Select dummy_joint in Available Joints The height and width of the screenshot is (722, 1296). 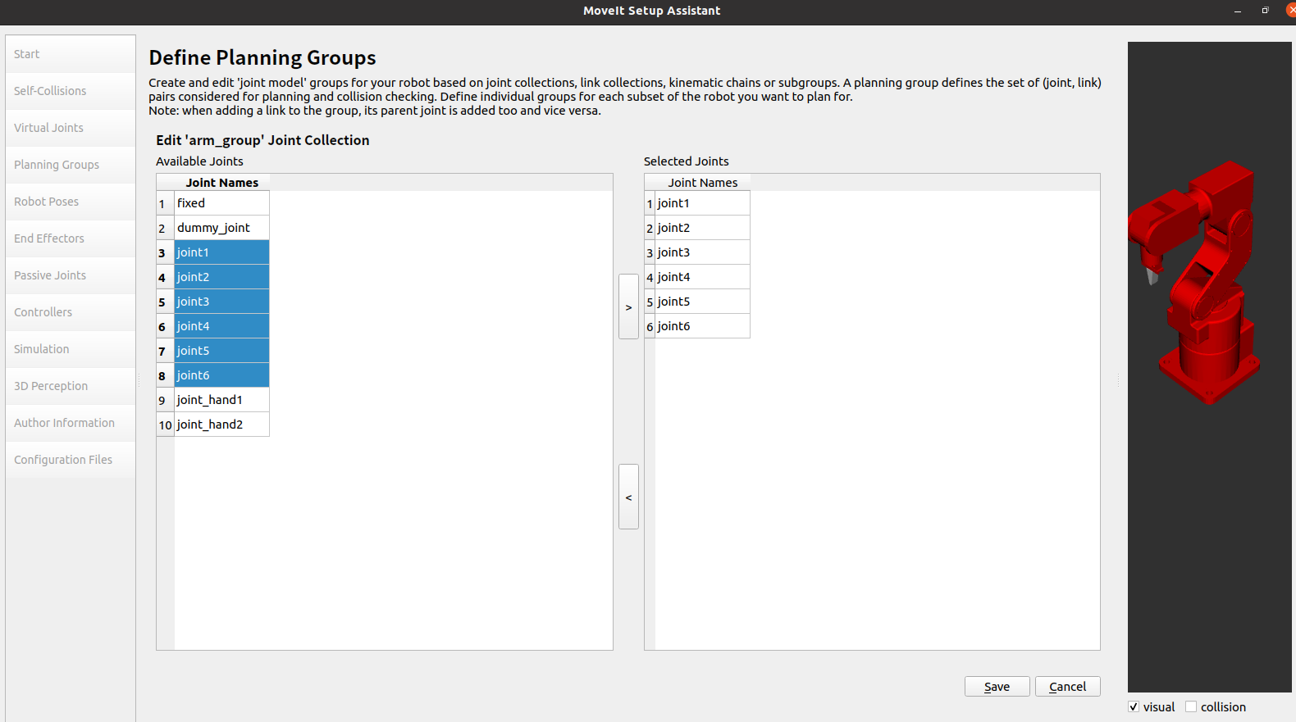tap(213, 228)
